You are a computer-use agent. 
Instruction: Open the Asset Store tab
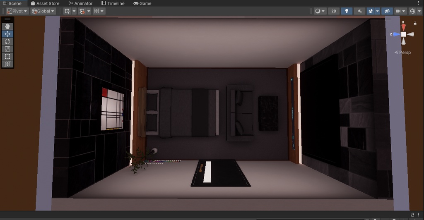[x=45, y=3]
